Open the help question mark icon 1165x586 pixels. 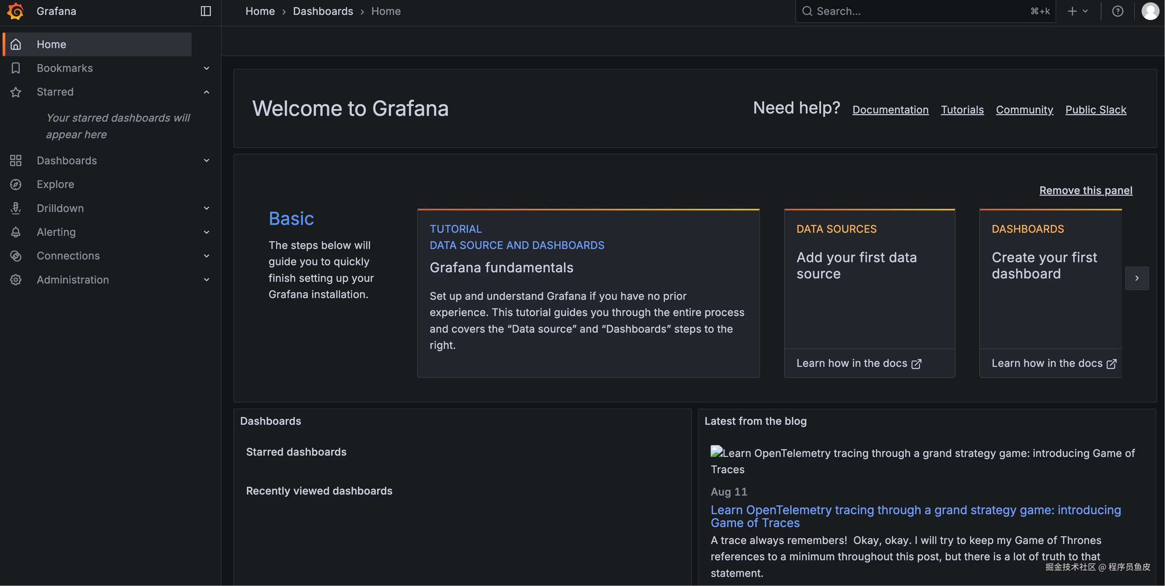coord(1118,11)
